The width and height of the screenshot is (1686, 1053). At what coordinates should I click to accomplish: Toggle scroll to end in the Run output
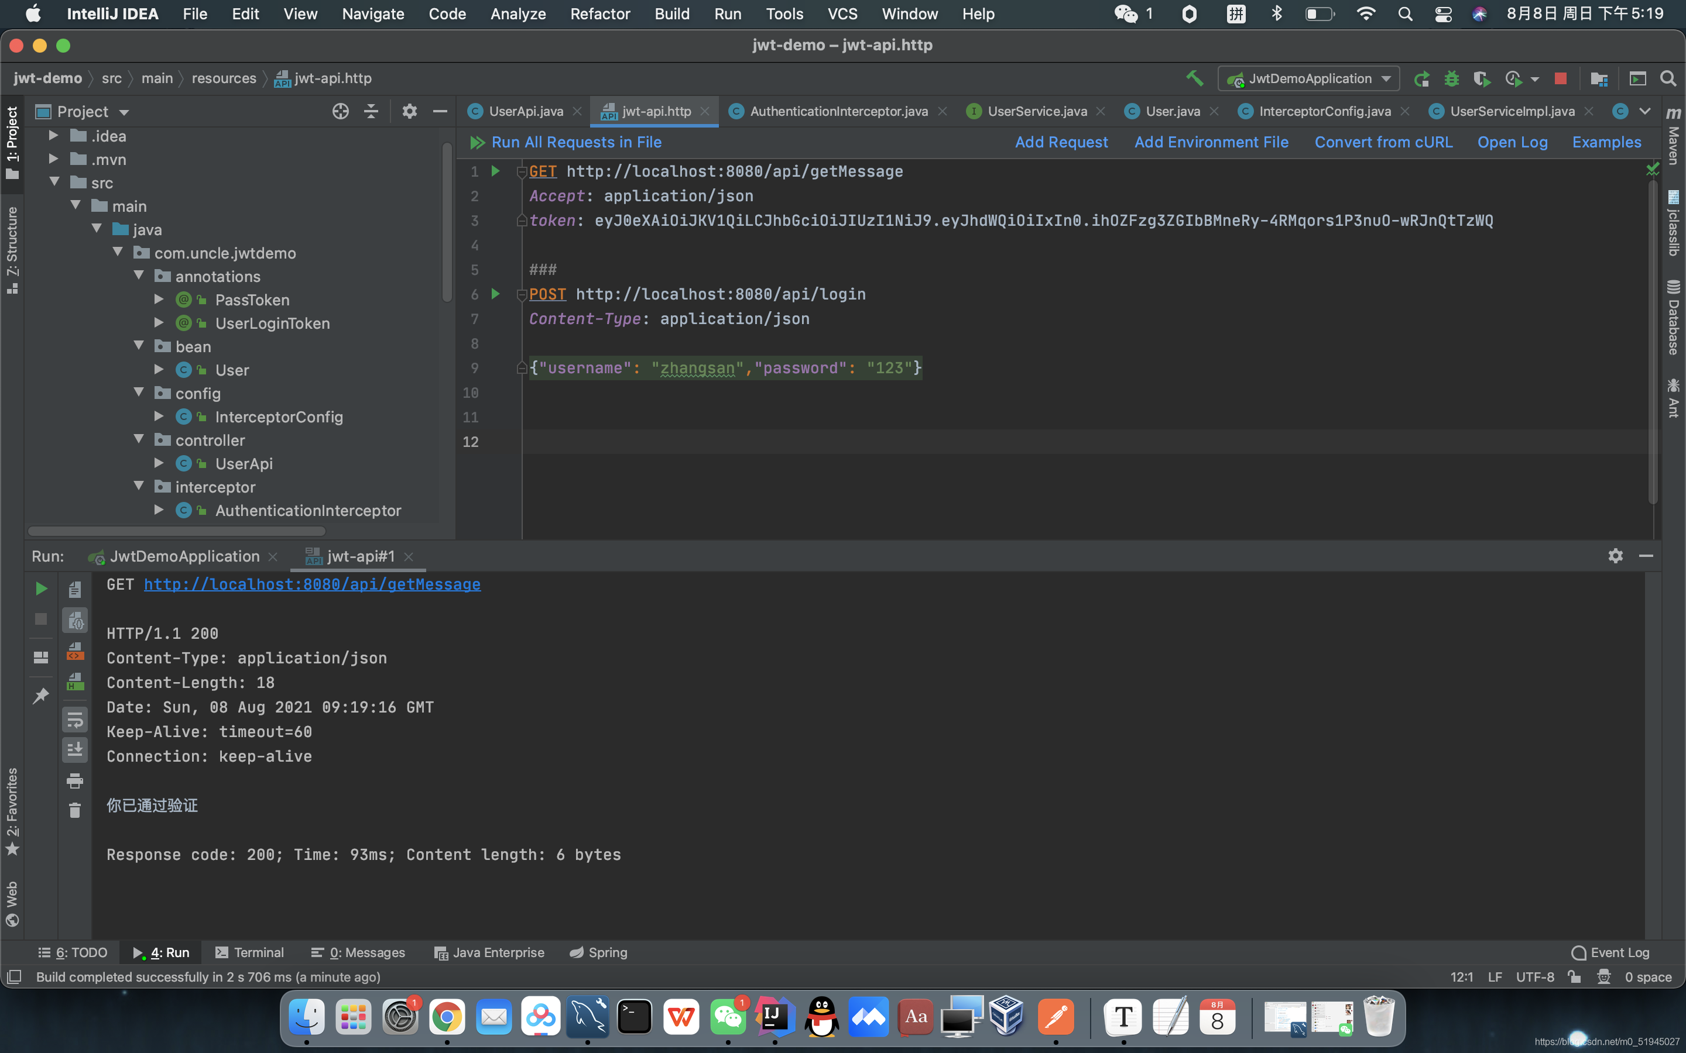[74, 750]
